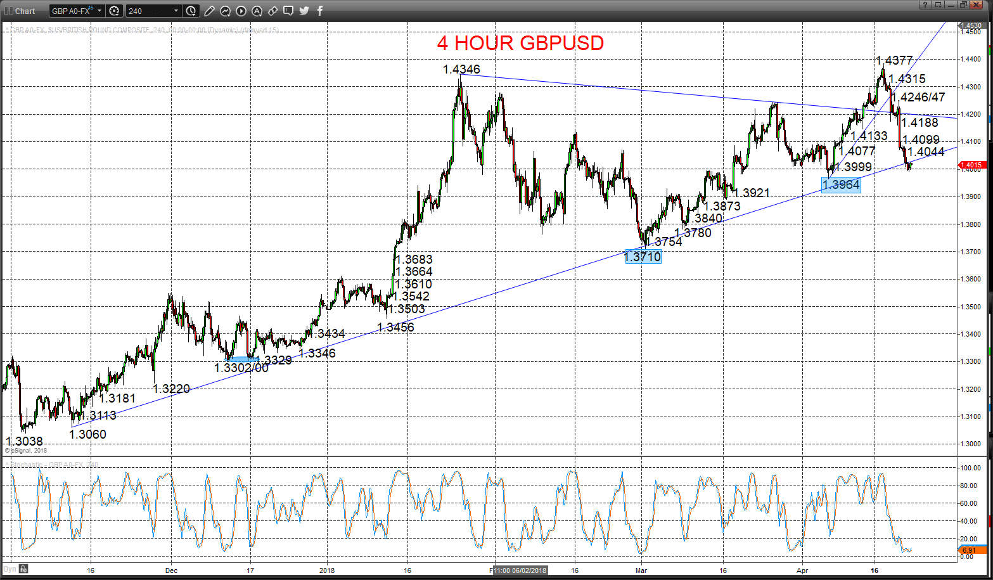Click the 1.4188 annotation label
This screenshot has width=993, height=580.
point(919,122)
